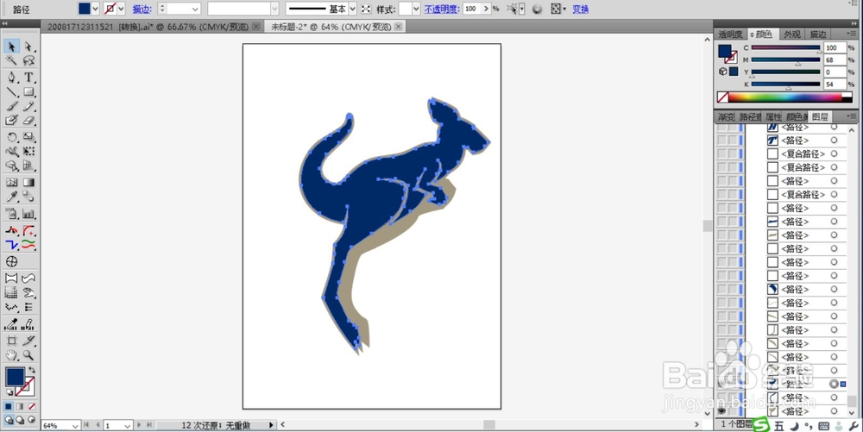Open the artboard number dropdown

tap(128, 425)
